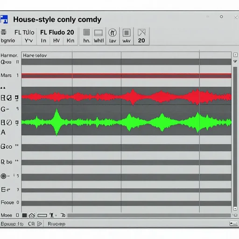Click the 'Riuceip' button in status bar
Image resolution: width=239 pixels, height=239 pixels.
click(x=56, y=224)
